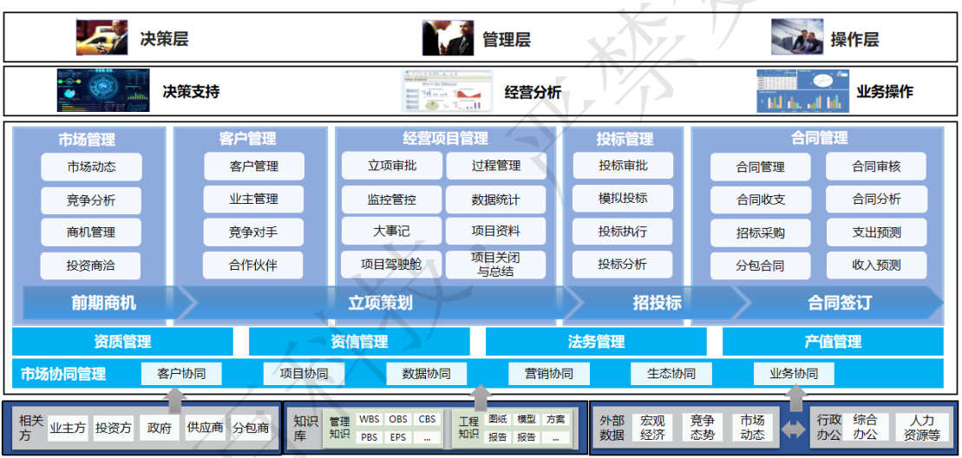
Task: Open the 合同收支 box
Action: pyautogui.click(x=761, y=200)
